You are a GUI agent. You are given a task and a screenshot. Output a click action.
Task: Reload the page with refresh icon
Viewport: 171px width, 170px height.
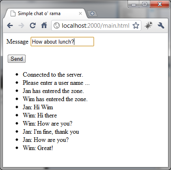[32, 25]
